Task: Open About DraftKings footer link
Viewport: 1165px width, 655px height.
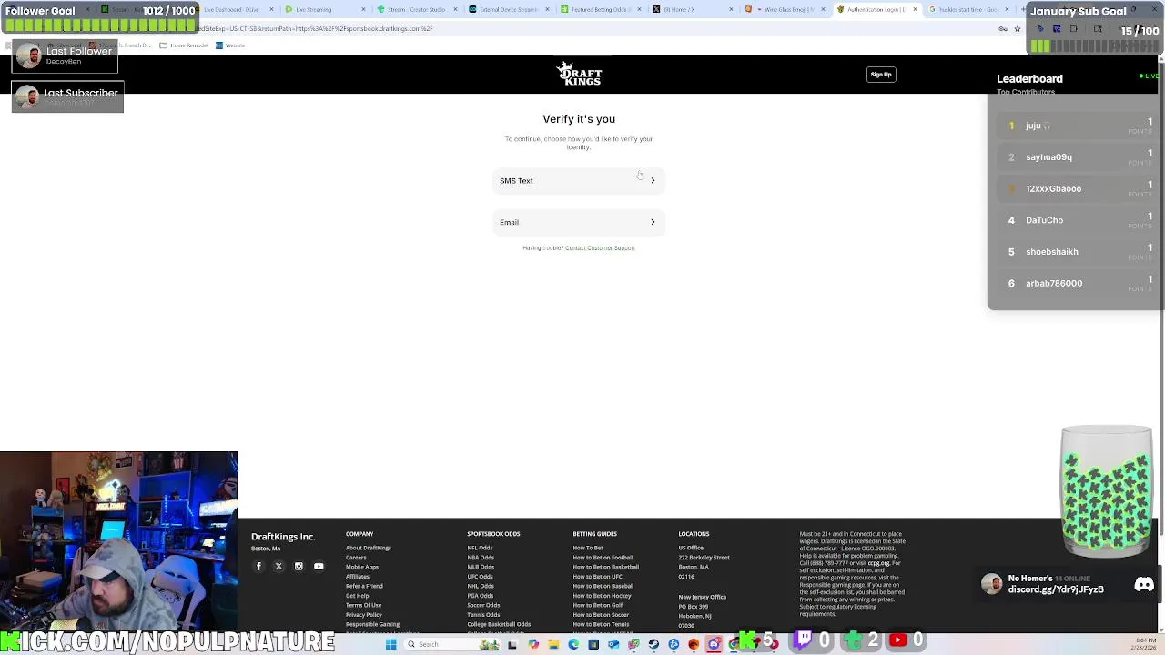Action: click(369, 548)
